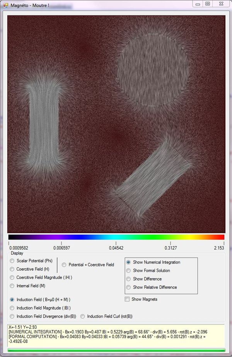Image resolution: width=232 pixels, height=357 pixels.
Task: Click the rainbow color scale bar
Action: [x=116, y=237]
